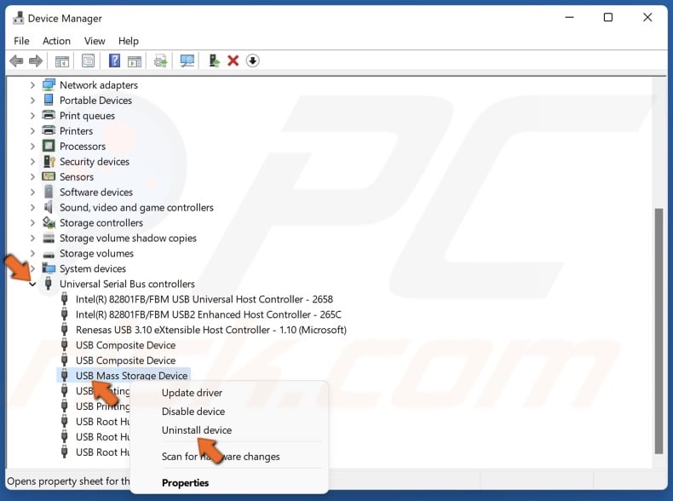Open the View menu

tap(95, 41)
